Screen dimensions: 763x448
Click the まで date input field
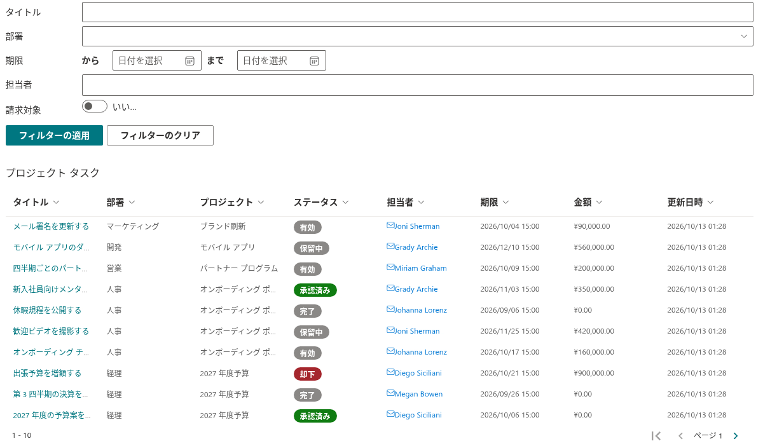[282, 60]
